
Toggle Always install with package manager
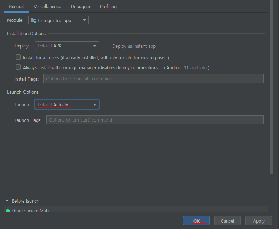pyautogui.click(x=18, y=67)
